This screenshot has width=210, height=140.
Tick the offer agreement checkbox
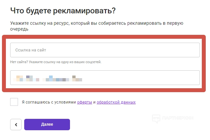(14, 102)
